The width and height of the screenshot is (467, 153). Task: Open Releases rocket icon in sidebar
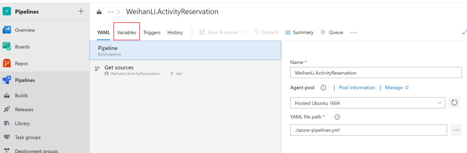7,109
